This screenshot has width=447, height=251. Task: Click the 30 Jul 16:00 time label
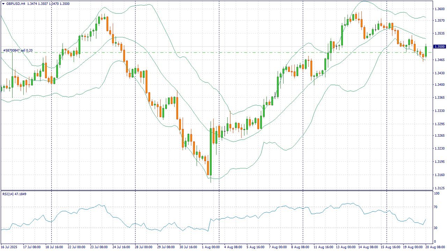point(188,247)
